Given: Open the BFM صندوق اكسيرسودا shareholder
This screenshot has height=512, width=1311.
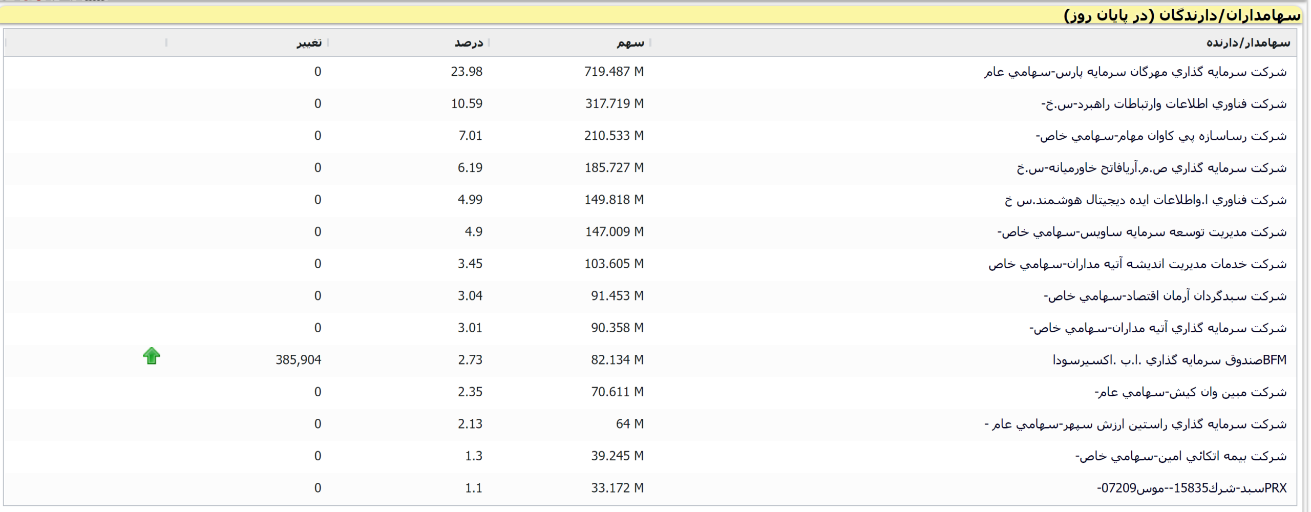Looking at the screenshot, I should [x=1169, y=360].
